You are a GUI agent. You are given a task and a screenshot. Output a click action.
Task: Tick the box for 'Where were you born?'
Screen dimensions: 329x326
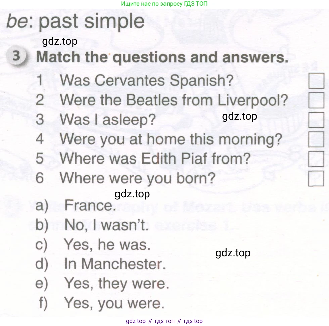(x=316, y=178)
